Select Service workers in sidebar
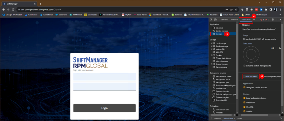The width and height of the screenshot is (284, 121). 220,31
